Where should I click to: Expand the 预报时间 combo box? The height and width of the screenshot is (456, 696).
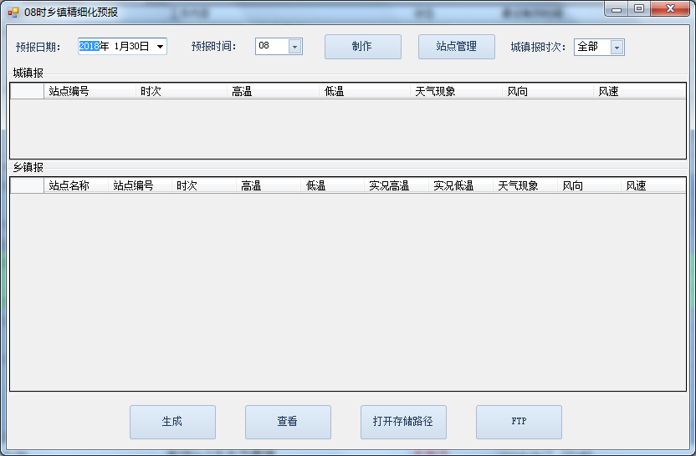294,47
